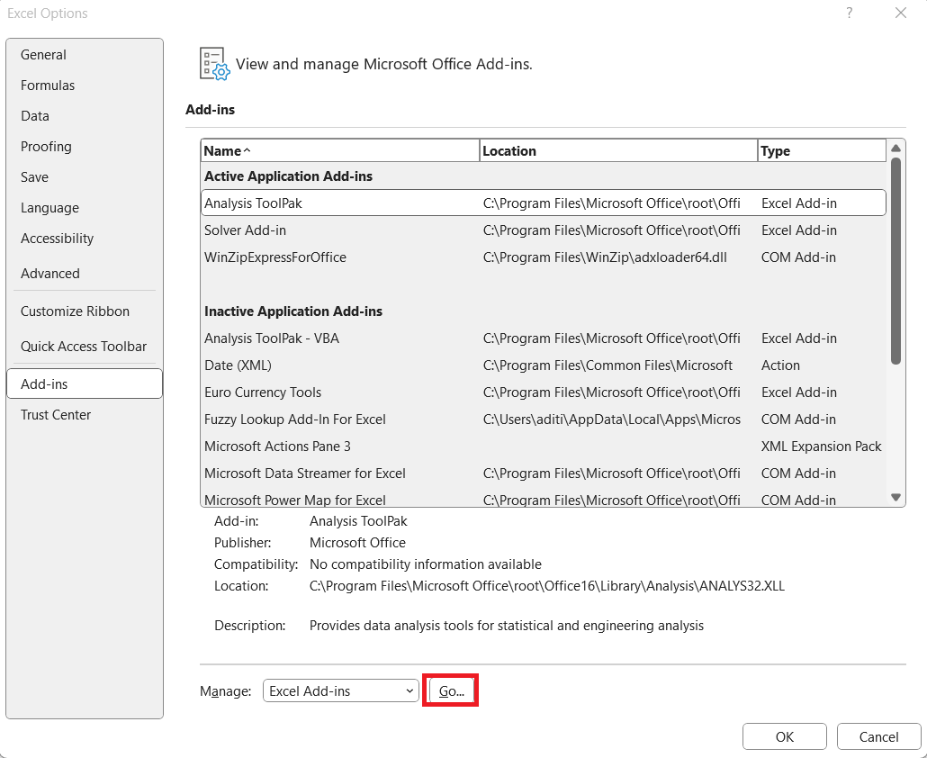Click the add-in description text

click(x=507, y=626)
